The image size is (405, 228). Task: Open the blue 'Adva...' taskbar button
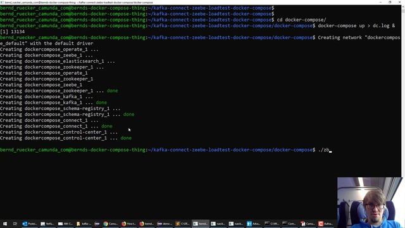tap(254, 224)
